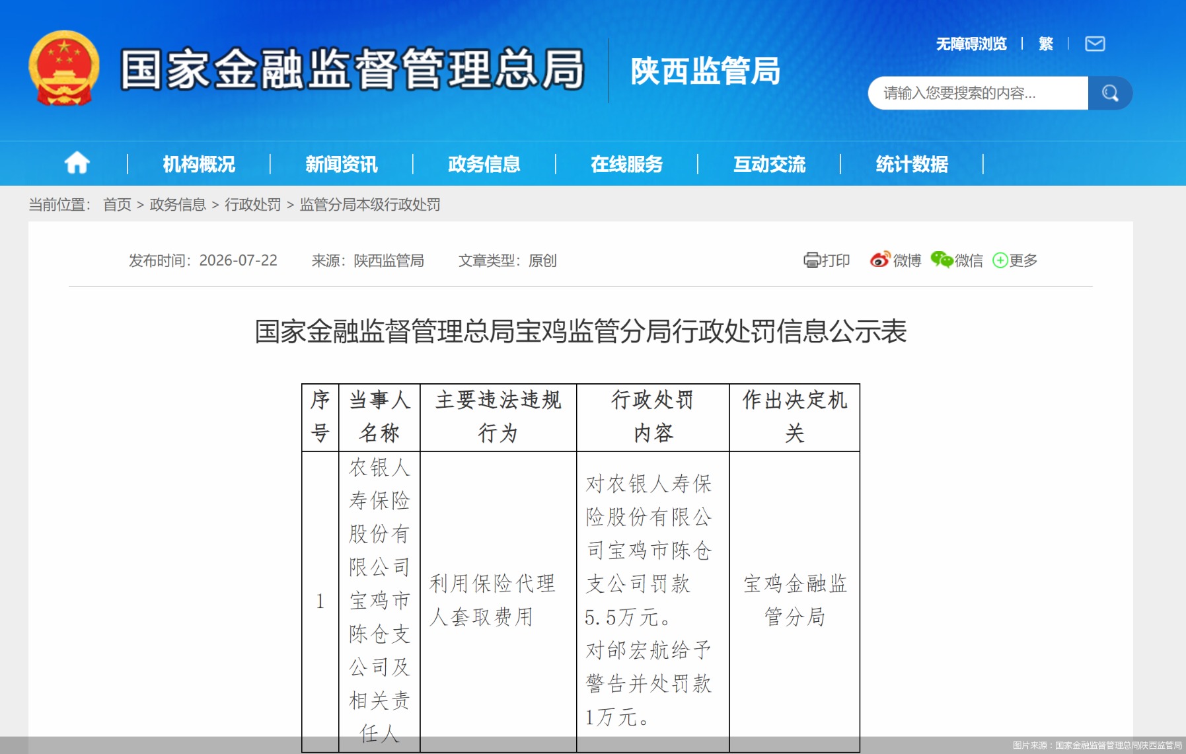This screenshot has height=754, width=1186.
Task: Open 政务信息 menu
Action: point(484,164)
